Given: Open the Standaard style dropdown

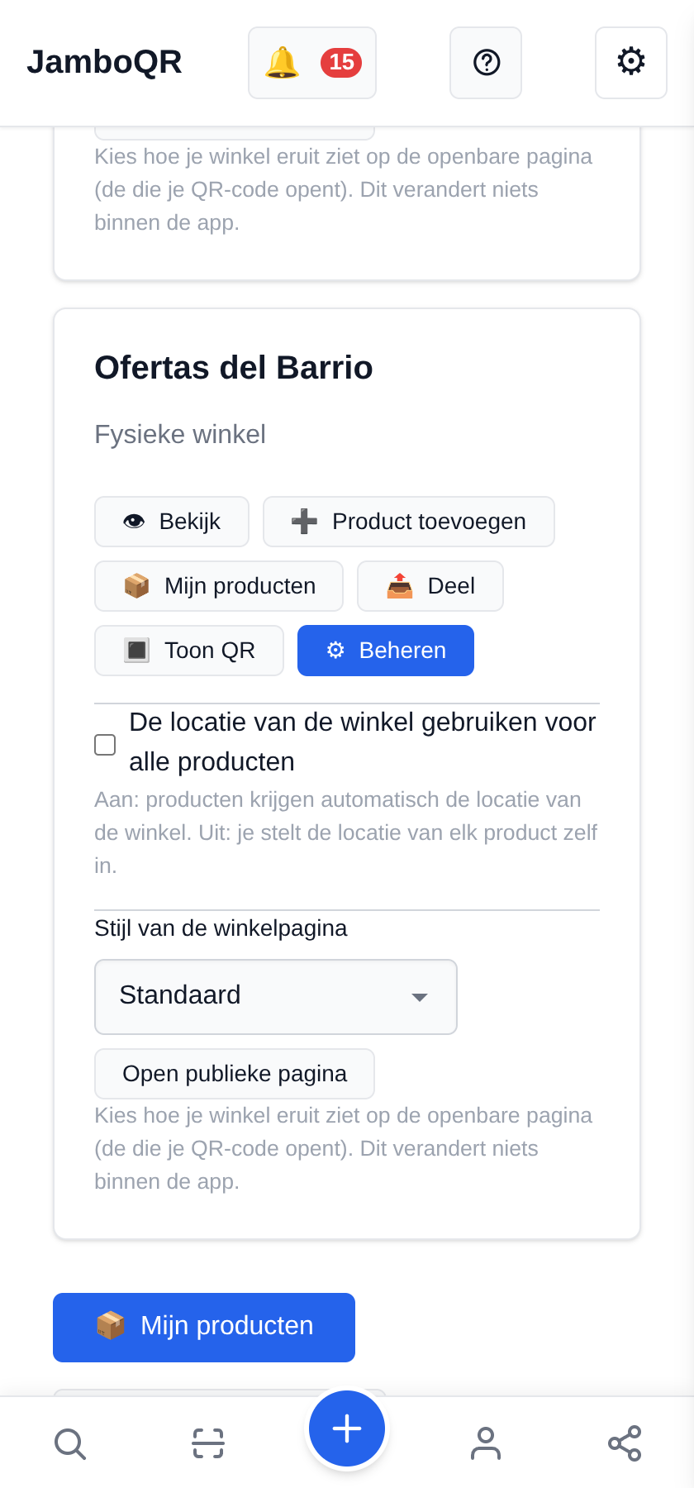Looking at the screenshot, I should pos(276,997).
